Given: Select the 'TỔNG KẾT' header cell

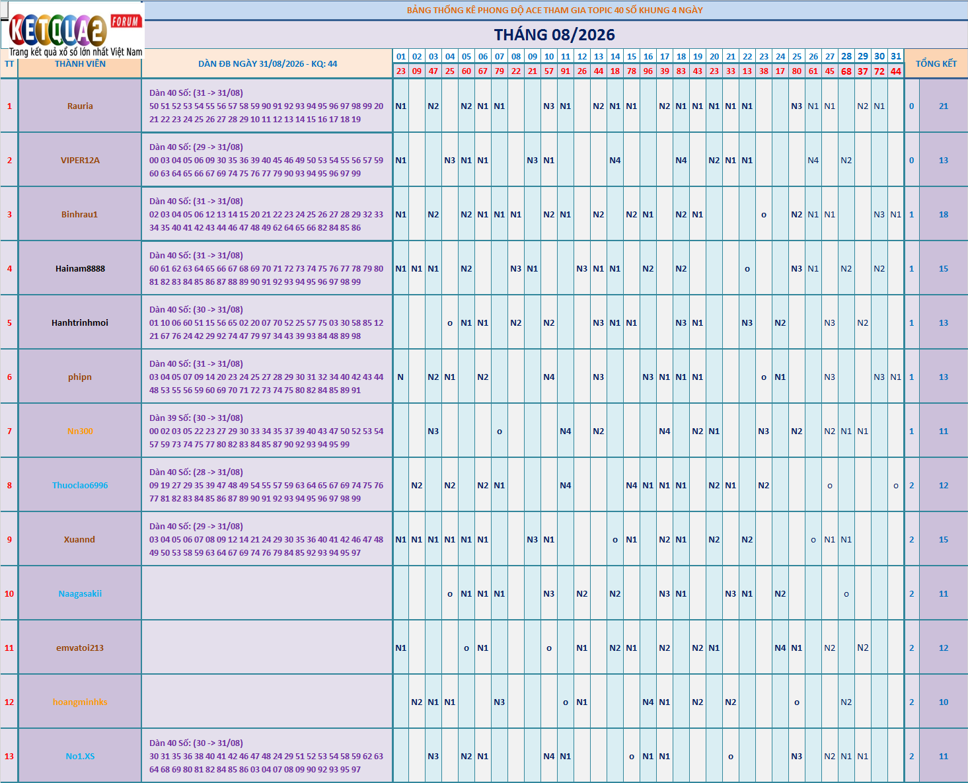Looking at the screenshot, I should pyautogui.click(x=936, y=64).
